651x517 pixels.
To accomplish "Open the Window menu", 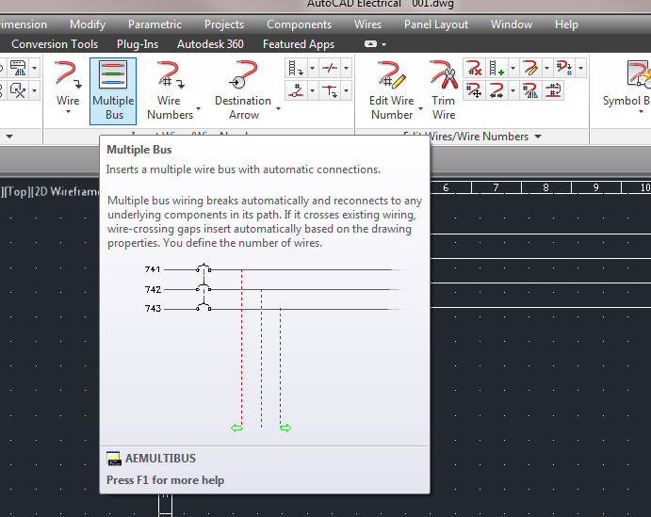I will (x=511, y=24).
